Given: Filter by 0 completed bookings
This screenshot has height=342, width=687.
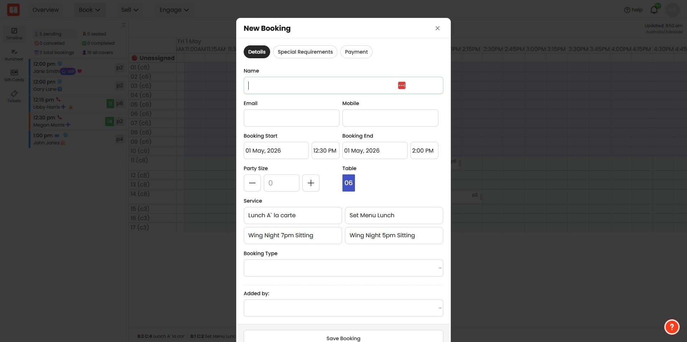Looking at the screenshot, I should (x=98, y=43).
